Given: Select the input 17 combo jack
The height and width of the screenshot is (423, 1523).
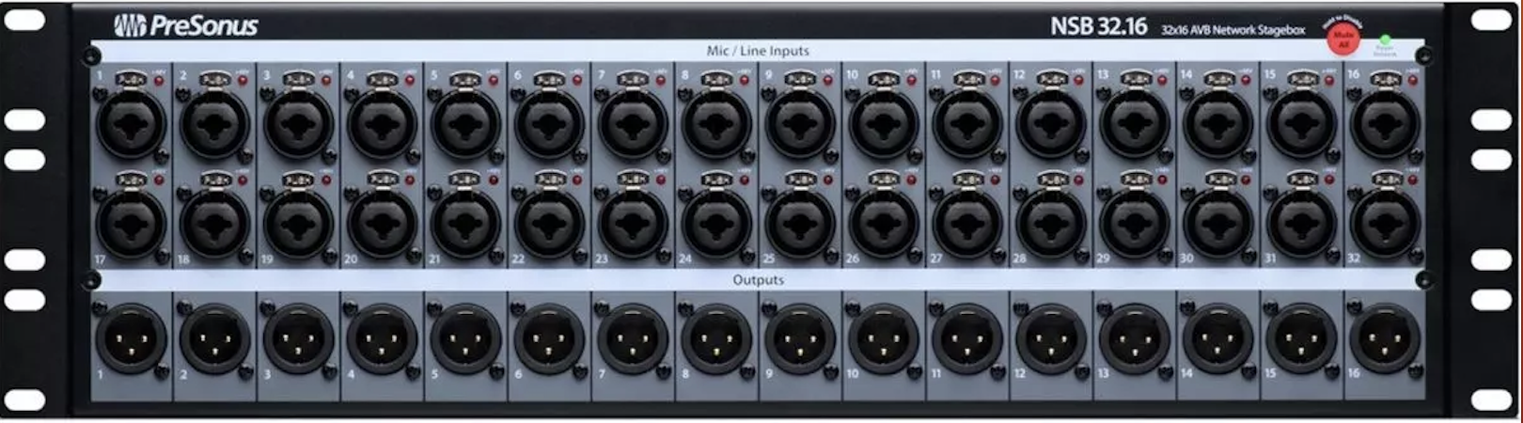Looking at the screenshot, I should [x=132, y=224].
